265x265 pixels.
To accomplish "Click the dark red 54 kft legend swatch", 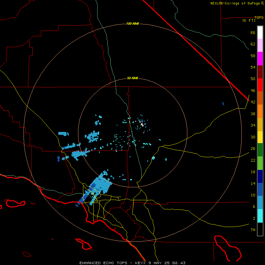I will click(260, 72).
